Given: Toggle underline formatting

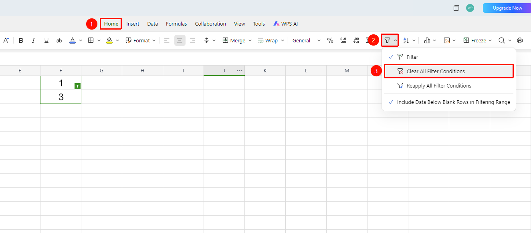Looking at the screenshot, I should 46,40.
